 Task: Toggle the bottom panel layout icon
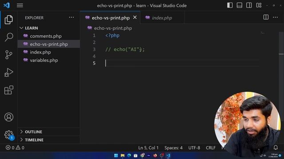coord(240,5)
